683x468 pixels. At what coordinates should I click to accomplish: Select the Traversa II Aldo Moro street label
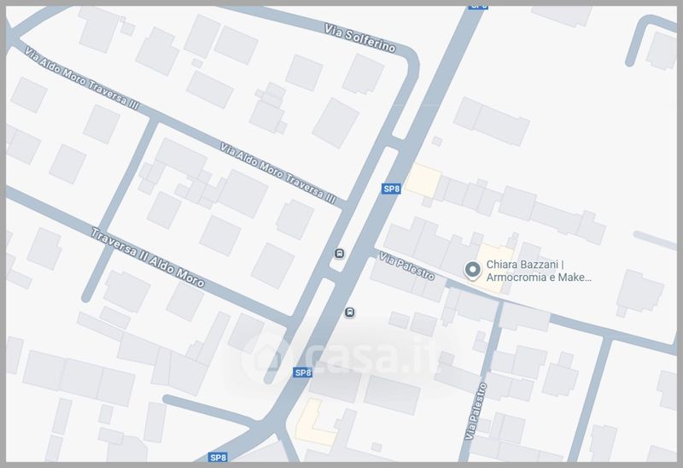(x=148, y=258)
